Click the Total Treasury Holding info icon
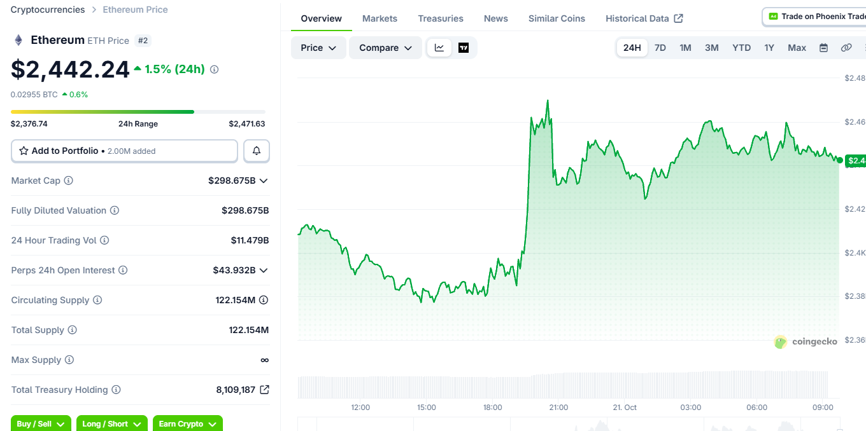 (x=116, y=390)
